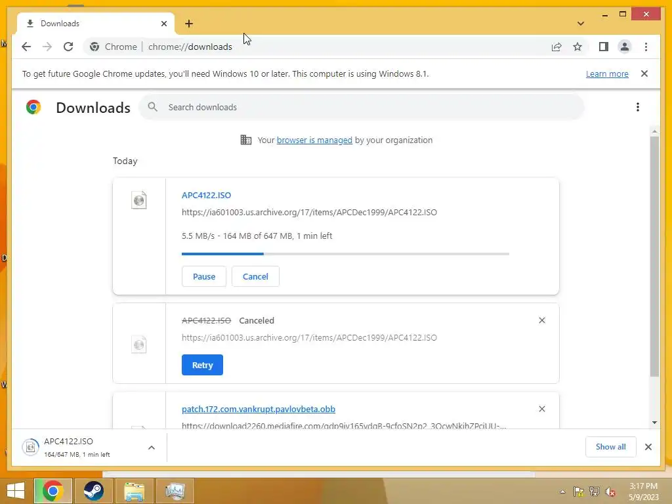Reload the downloads page
Screen dimensions: 672x504
[x=68, y=47]
